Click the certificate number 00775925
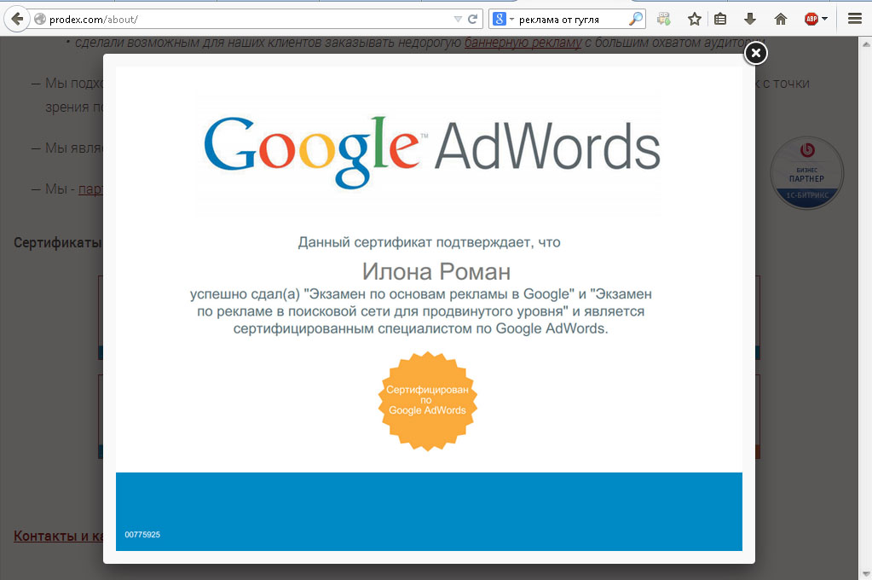This screenshot has height=580, width=872. pyautogui.click(x=142, y=534)
